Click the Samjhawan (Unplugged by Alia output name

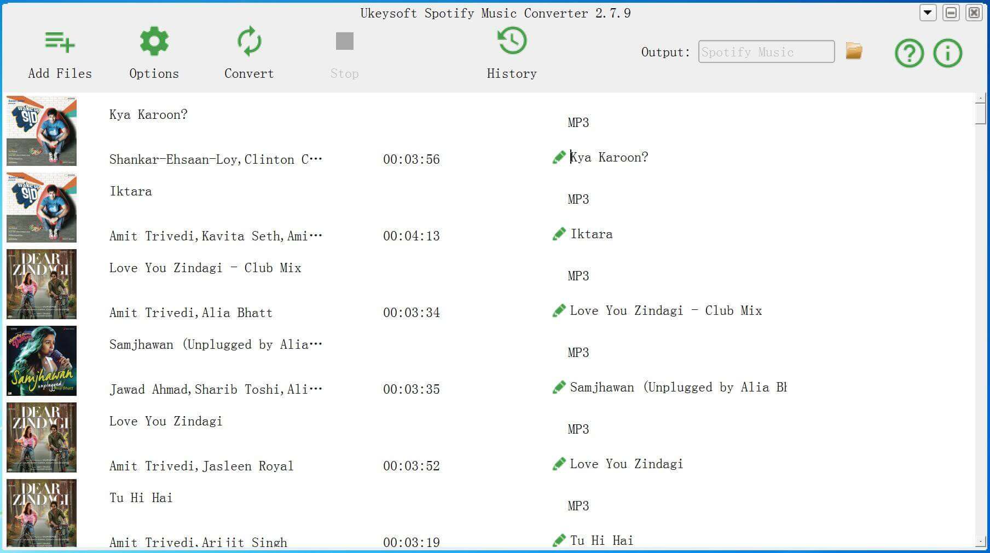(678, 388)
